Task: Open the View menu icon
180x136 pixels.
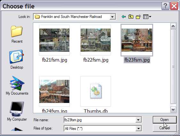Action: click(147, 17)
